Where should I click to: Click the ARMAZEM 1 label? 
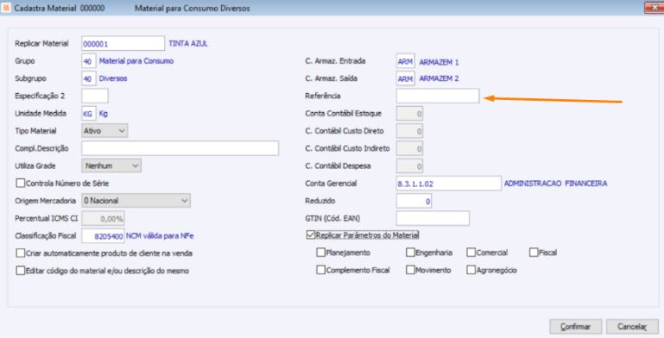[439, 62]
